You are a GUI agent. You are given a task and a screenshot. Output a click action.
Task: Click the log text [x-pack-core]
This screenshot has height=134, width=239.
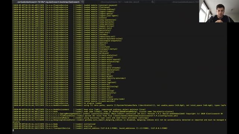point(105,66)
